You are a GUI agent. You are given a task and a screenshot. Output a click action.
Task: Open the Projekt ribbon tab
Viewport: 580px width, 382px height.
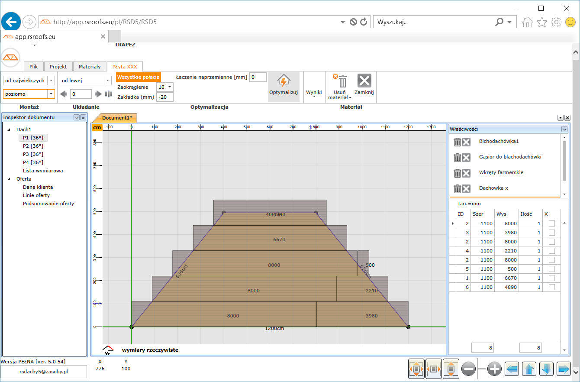[58, 67]
